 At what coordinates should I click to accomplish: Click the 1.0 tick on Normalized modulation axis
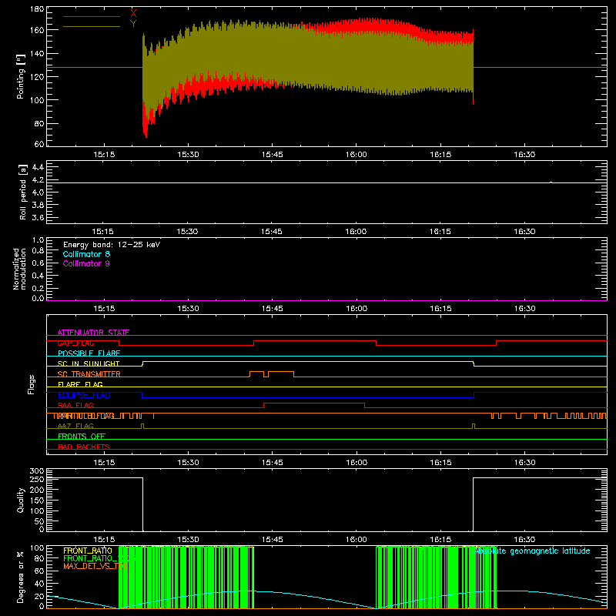(x=38, y=240)
